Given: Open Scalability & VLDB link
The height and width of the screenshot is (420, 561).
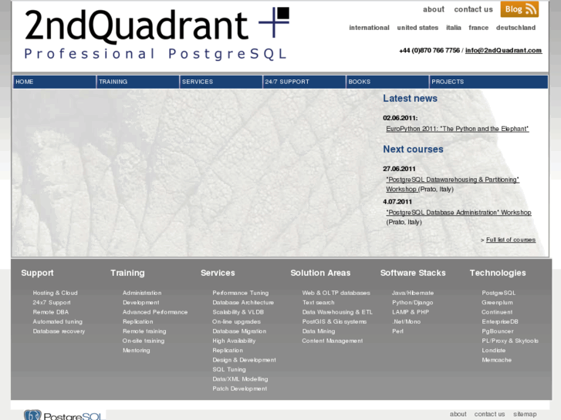Looking at the screenshot, I should click(238, 312).
